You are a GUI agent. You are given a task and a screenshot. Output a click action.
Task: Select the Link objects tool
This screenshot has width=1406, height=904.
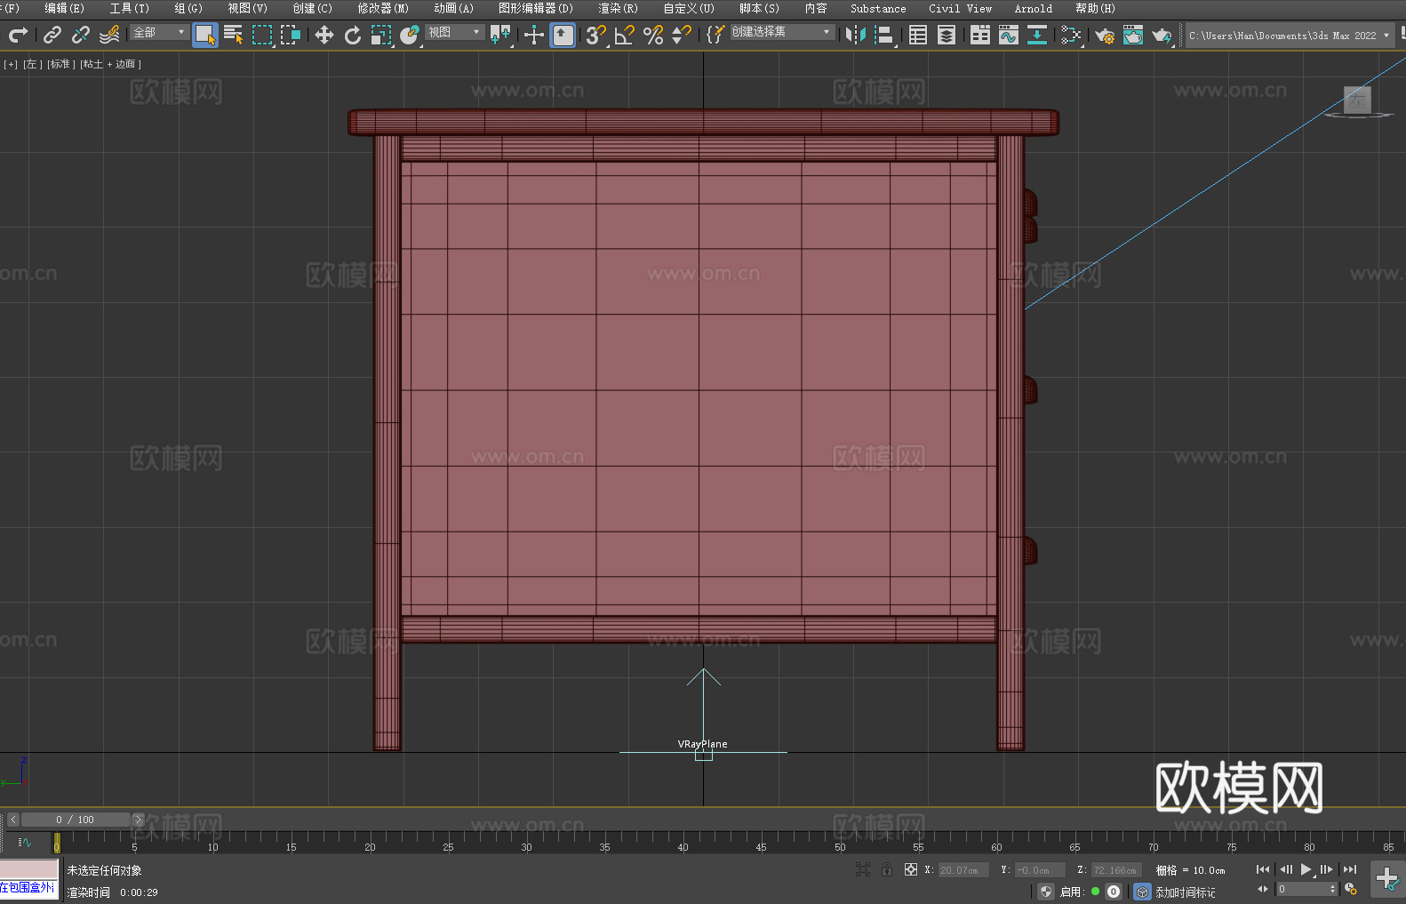tap(52, 35)
